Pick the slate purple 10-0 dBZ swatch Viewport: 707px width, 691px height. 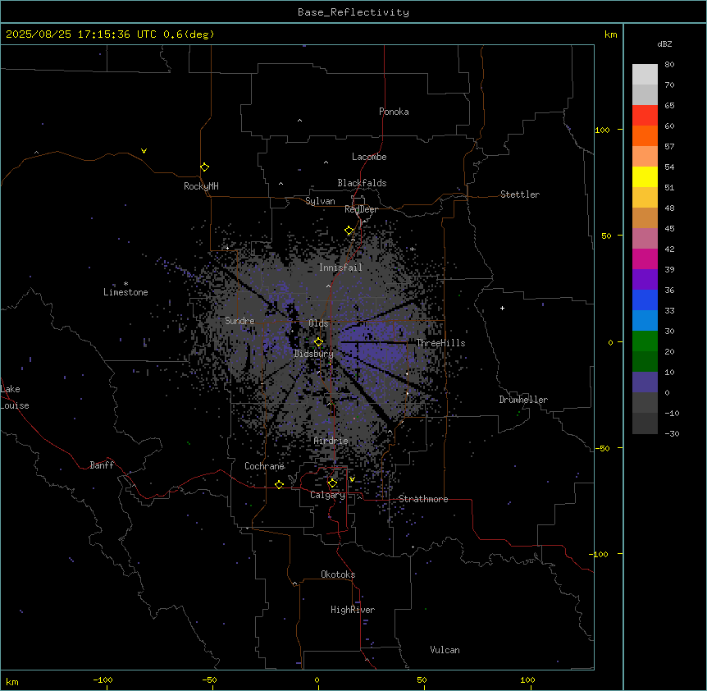(x=645, y=382)
